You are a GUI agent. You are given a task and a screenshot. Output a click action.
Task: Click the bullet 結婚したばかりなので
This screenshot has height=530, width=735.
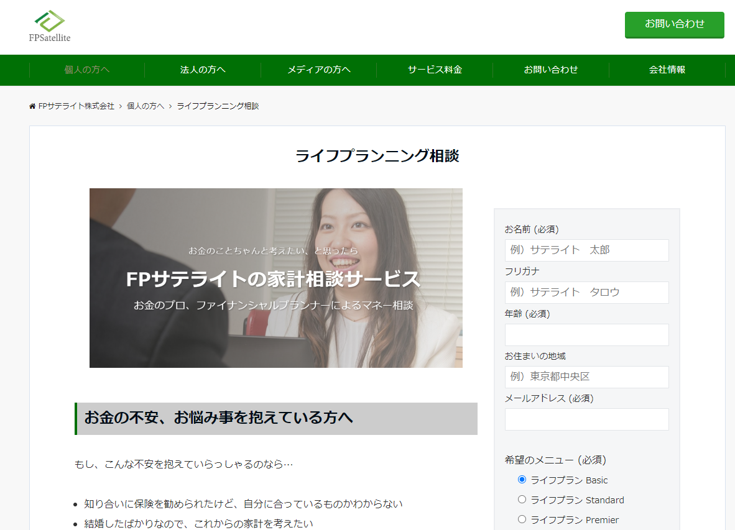[199, 524]
